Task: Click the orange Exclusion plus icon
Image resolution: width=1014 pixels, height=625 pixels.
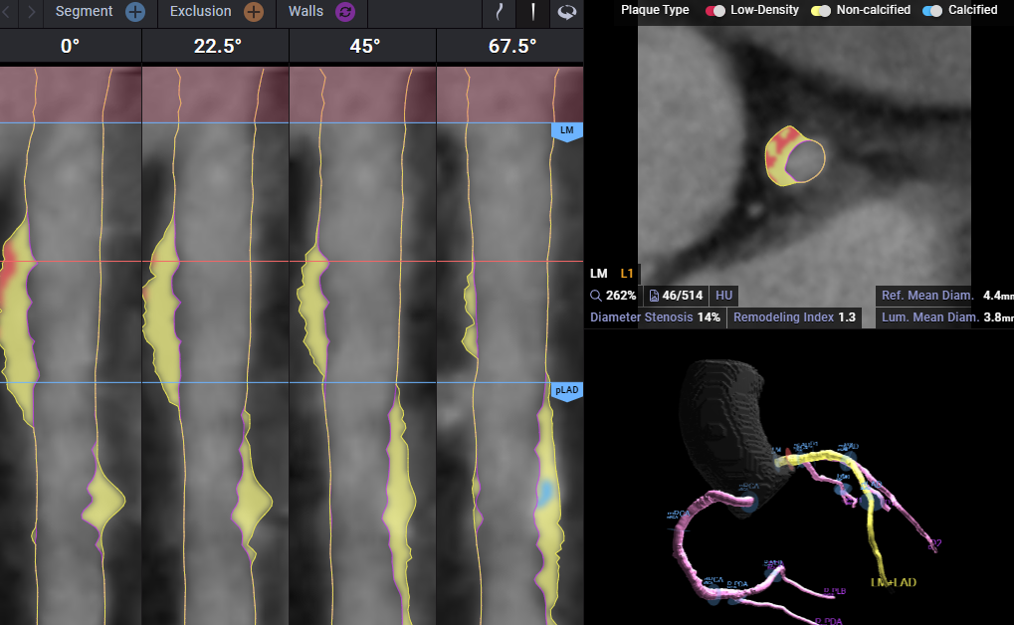Action: [x=254, y=13]
